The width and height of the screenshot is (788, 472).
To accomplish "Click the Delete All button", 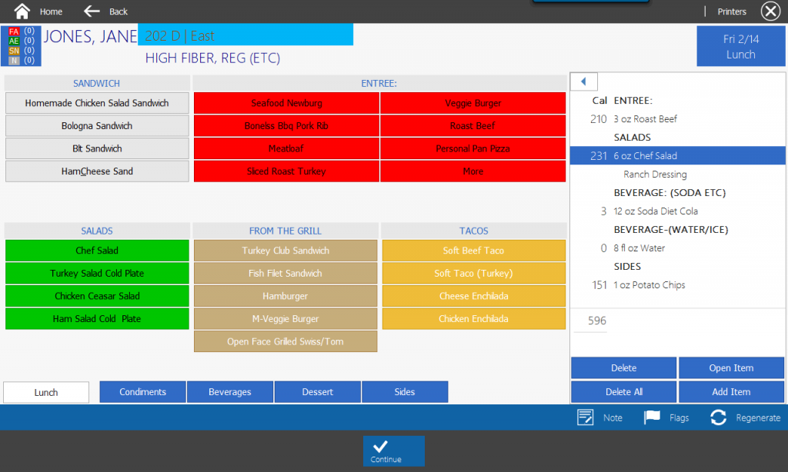I will 623,391.
